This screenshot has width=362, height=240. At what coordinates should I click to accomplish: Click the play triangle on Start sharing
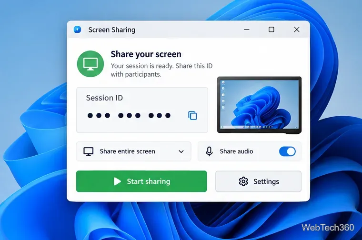pos(117,181)
